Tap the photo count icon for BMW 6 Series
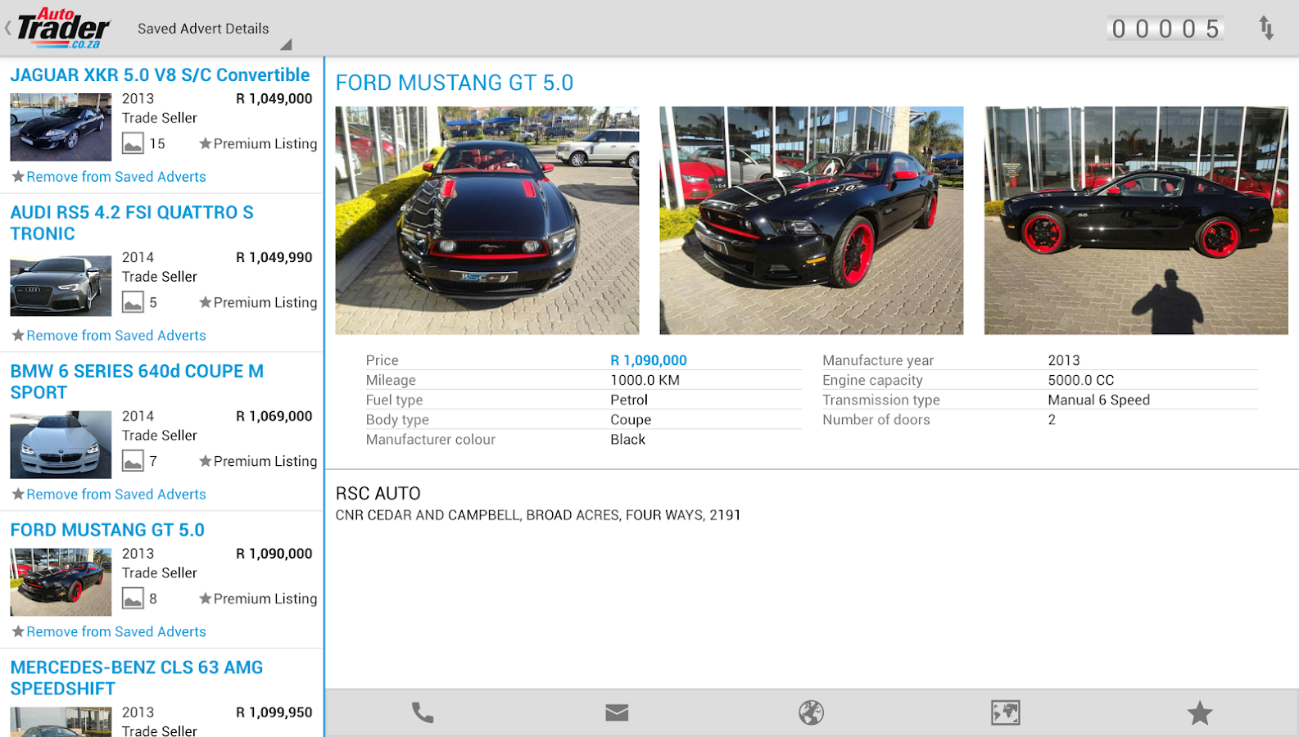This screenshot has width=1299, height=737. click(x=133, y=461)
